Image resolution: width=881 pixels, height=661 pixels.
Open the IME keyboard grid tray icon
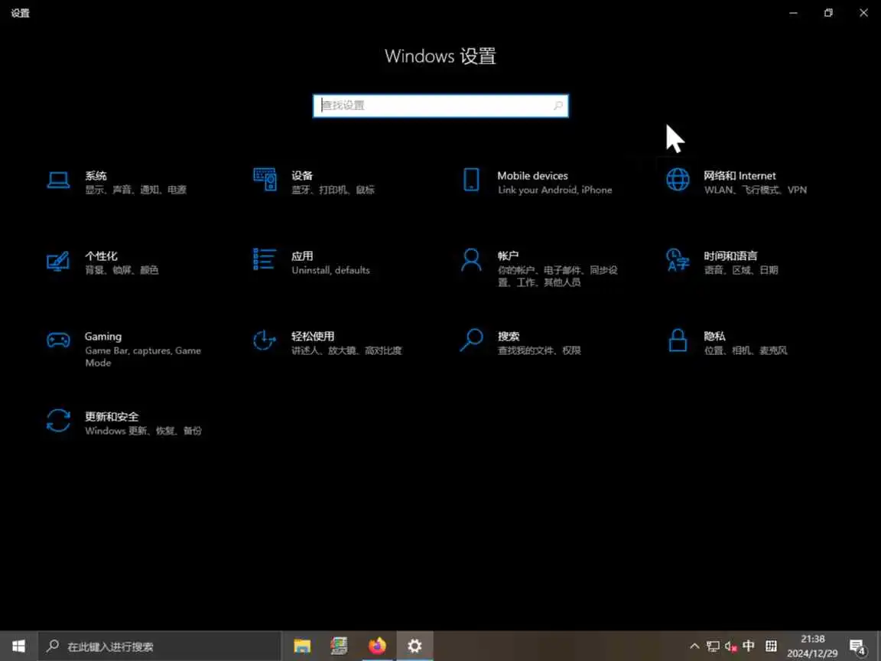[x=772, y=646]
